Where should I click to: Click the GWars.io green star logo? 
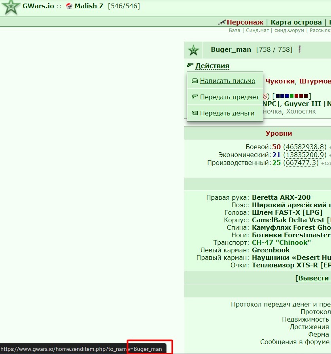coord(10,7)
